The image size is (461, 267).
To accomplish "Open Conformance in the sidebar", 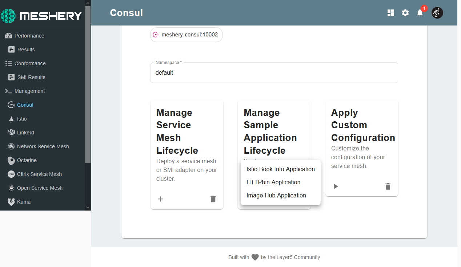I will coord(30,63).
